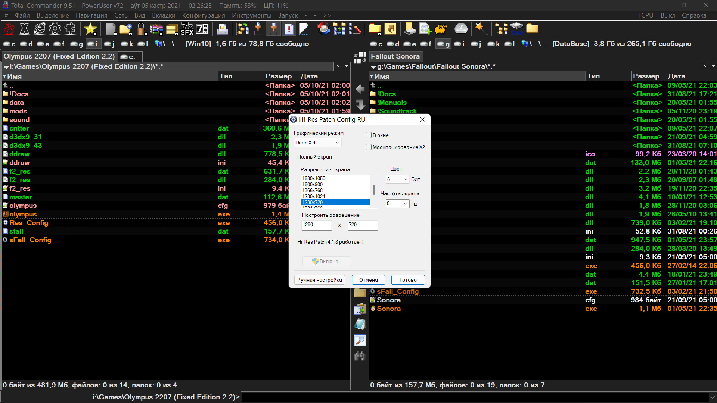This screenshot has height=403, width=717.
Task: Expand the color bit depth dropdown
Action: pos(397,179)
